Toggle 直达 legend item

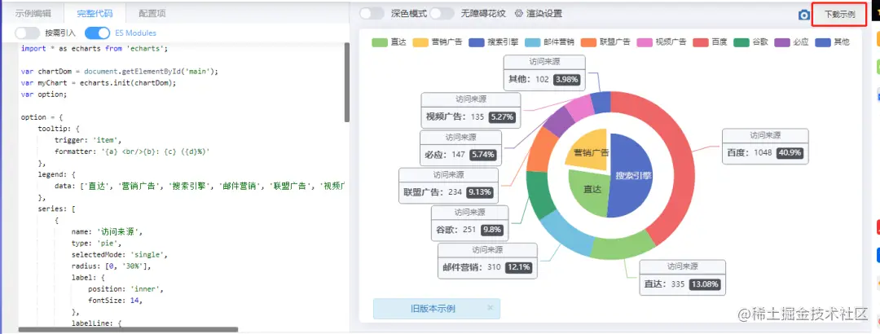(389, 42)
